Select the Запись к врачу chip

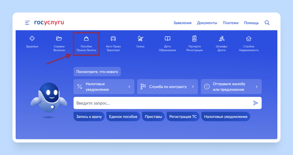(x=89, y=116)
